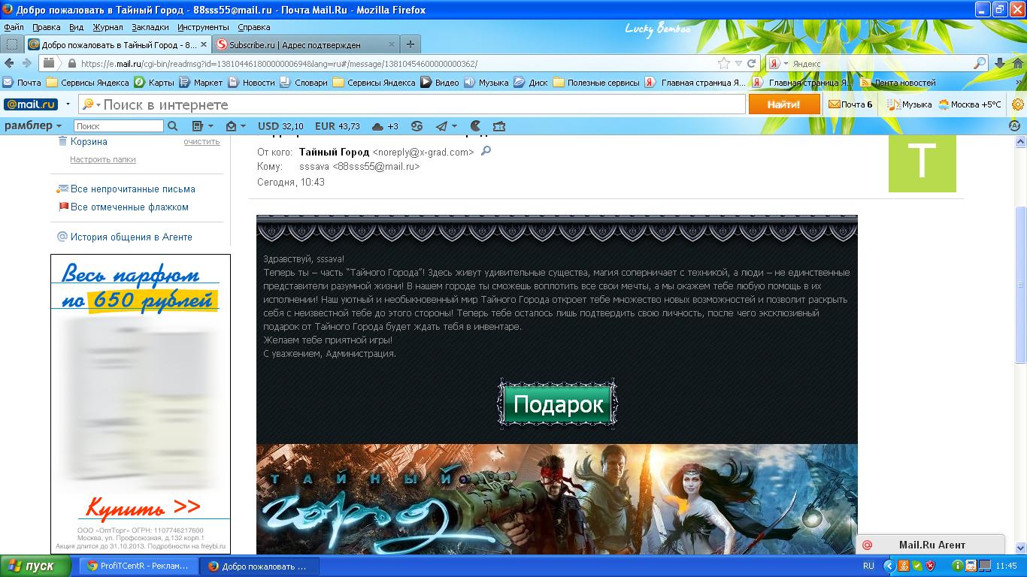Go to the browser home page icon
This screenshot has height=577, width=1027.
(x=1016, y=64)
